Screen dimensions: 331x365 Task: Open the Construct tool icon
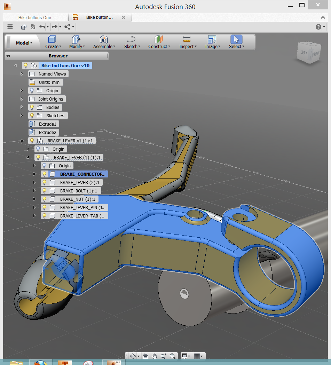point(159,39)
